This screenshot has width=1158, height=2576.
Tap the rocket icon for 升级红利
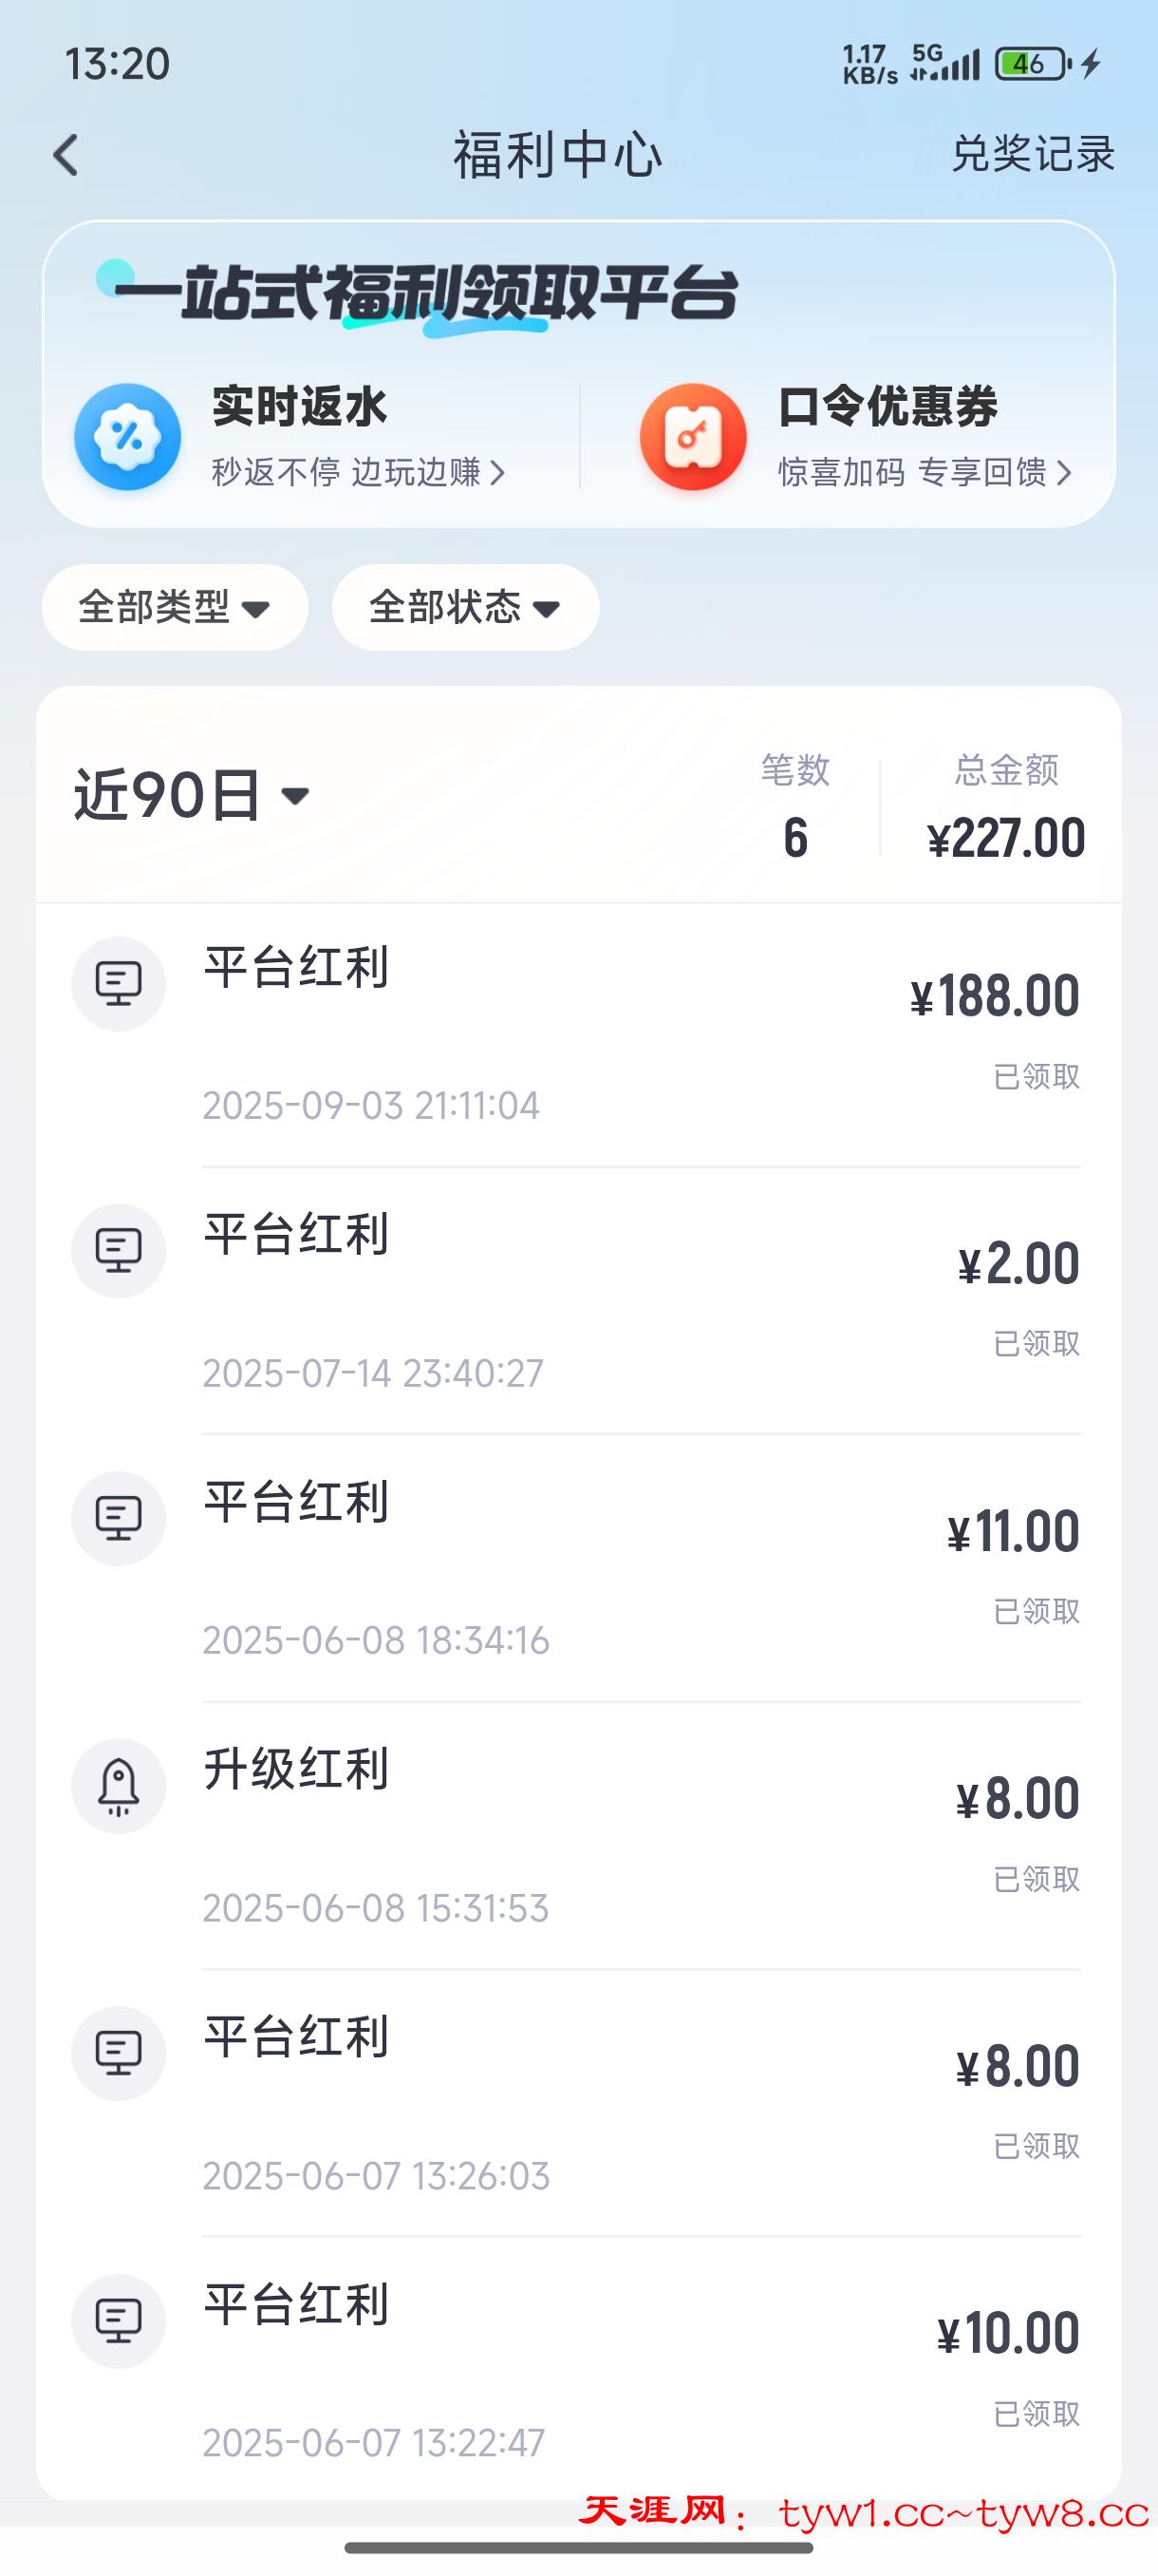pos(118,1786)
